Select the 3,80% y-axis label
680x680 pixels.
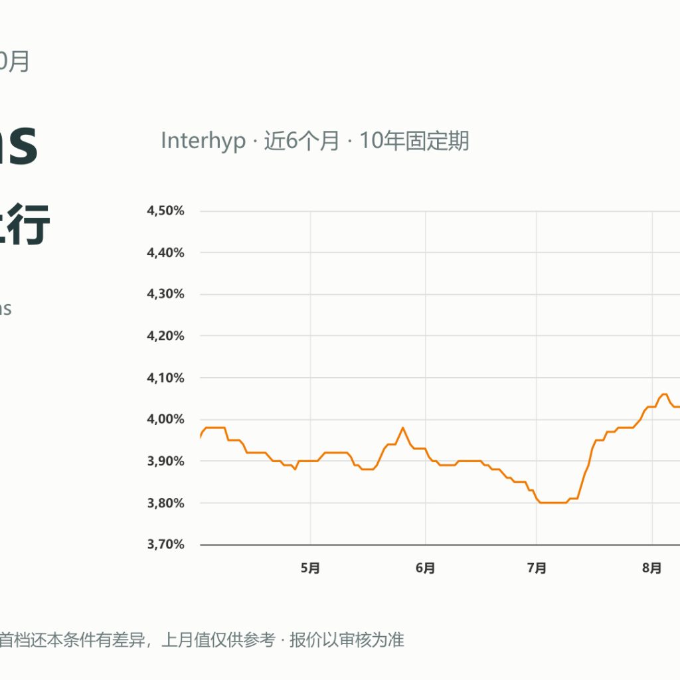165,503
